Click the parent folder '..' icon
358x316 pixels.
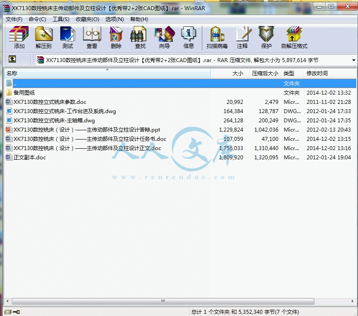9,83
